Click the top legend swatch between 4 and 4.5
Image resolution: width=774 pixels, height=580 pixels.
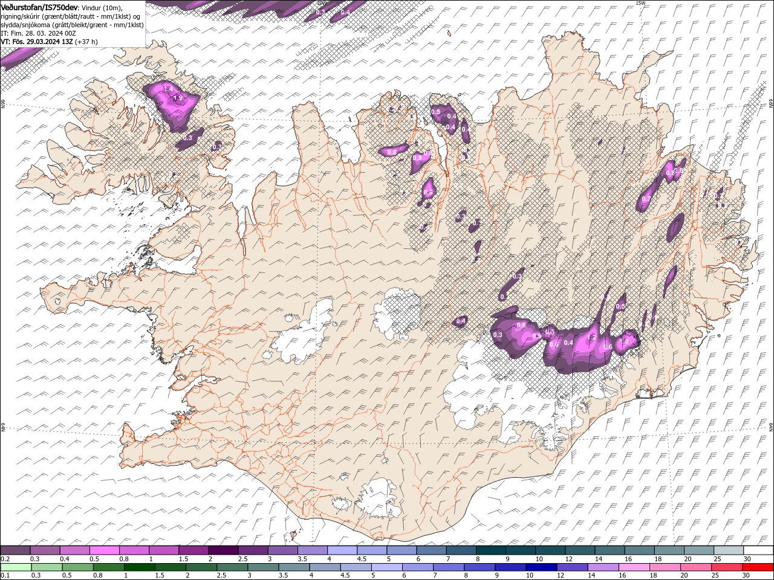(x=341, y=550)
